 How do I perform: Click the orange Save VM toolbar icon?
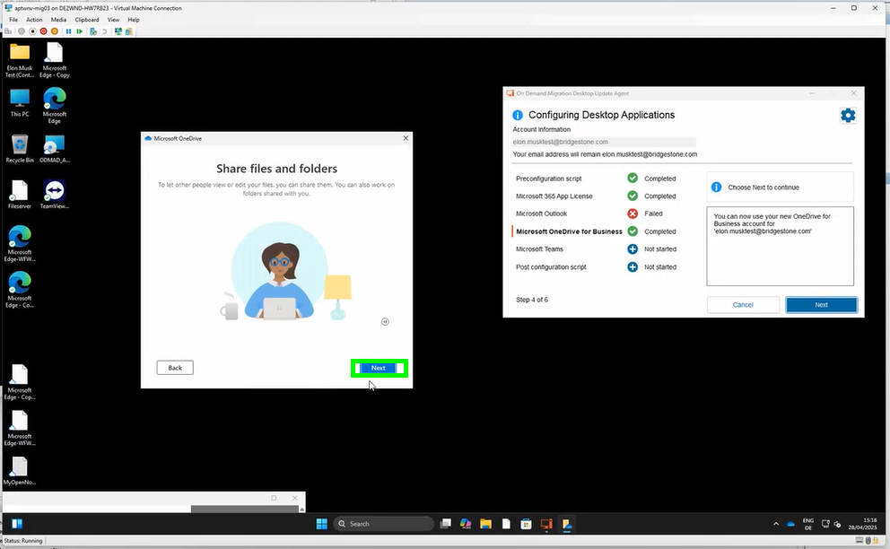(x=55, y=31)
